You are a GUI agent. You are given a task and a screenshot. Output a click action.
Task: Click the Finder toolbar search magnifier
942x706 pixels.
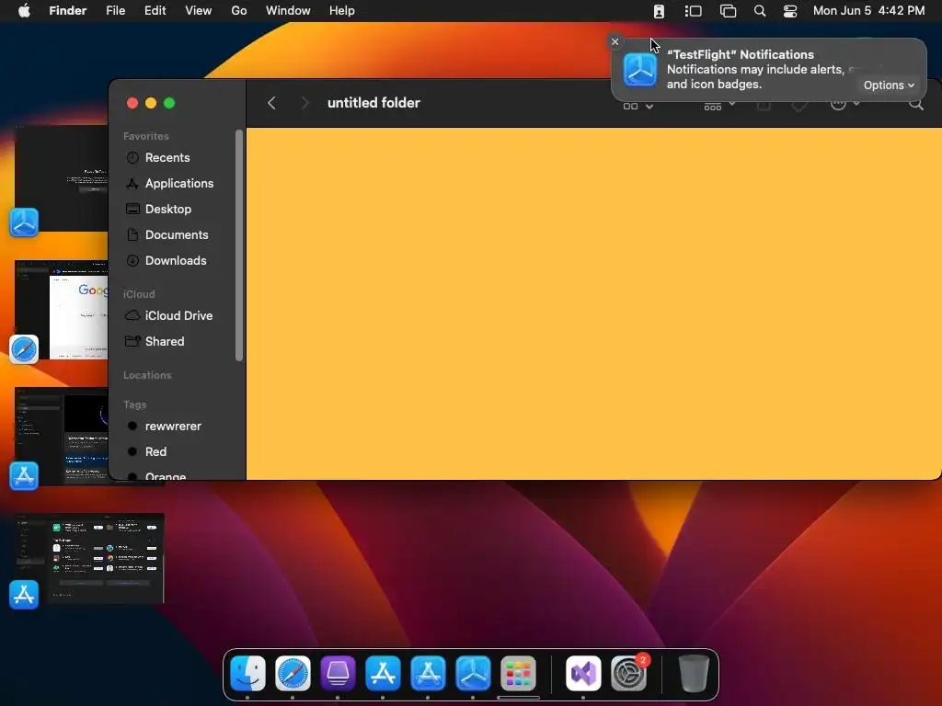point(915,105)
